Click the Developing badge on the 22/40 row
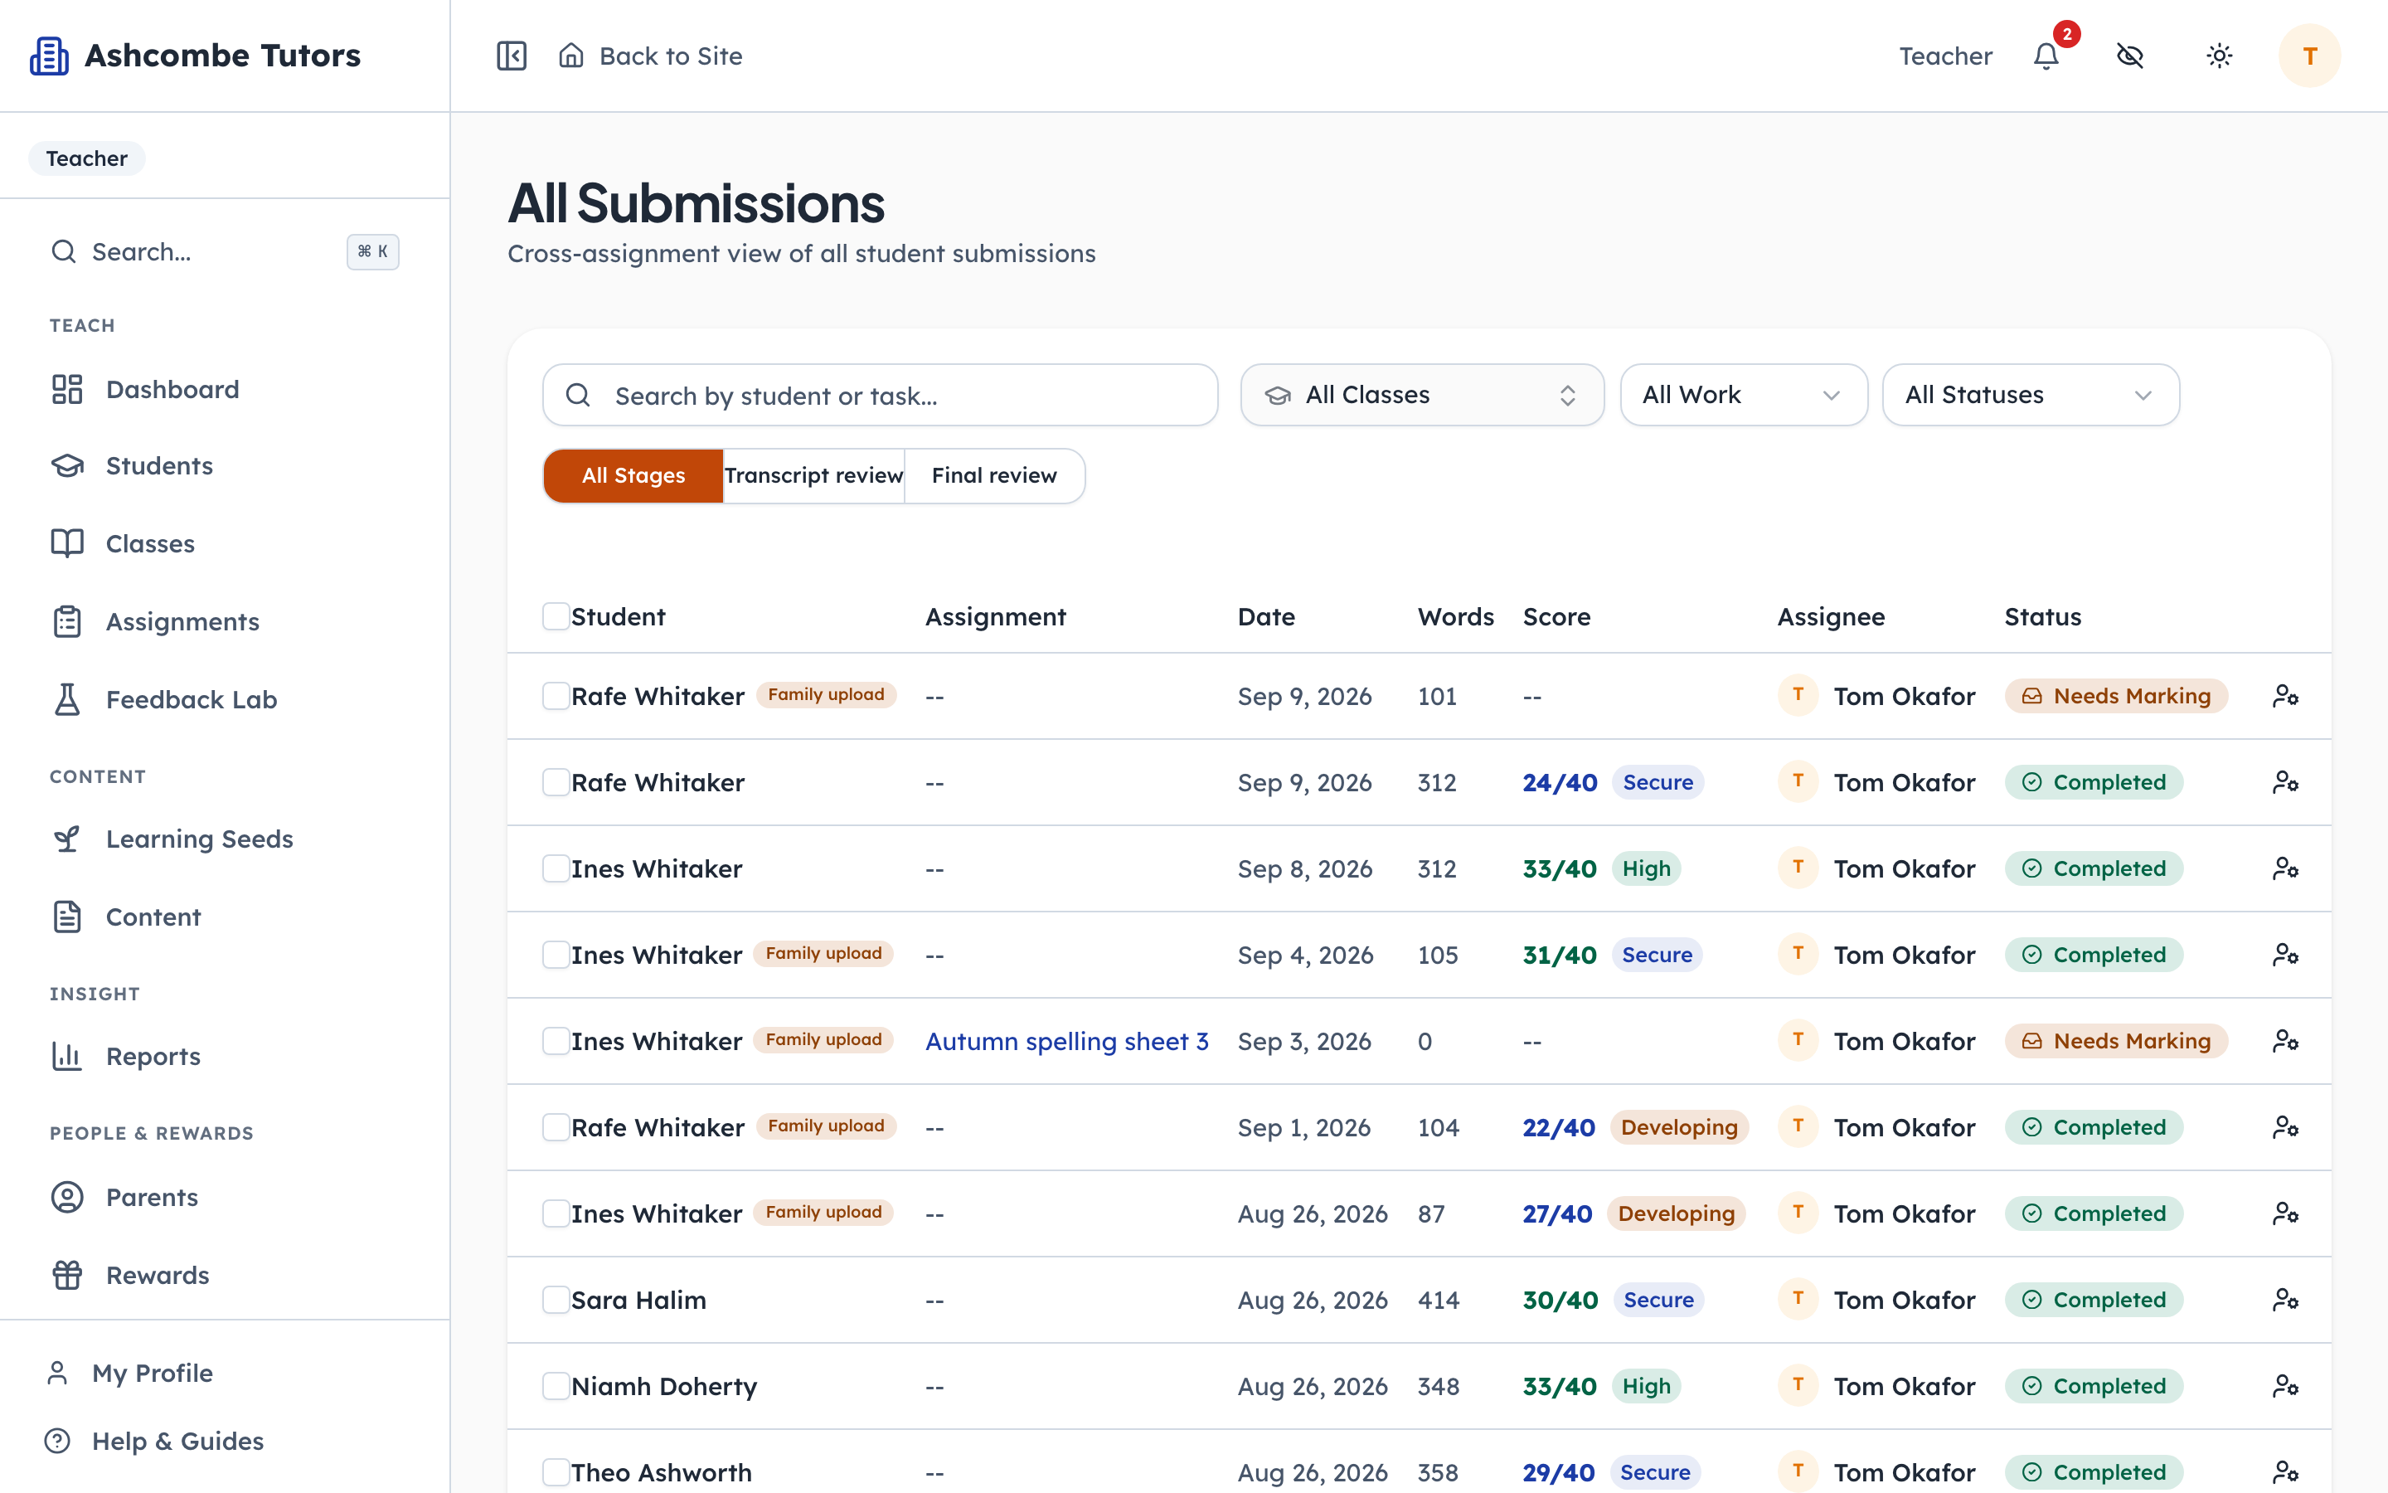The width and height of the screenshot is (2388, 1493). point(1678,1128)
